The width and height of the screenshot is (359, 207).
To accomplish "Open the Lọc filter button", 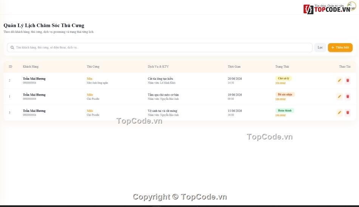I will (x=320, y=47).
